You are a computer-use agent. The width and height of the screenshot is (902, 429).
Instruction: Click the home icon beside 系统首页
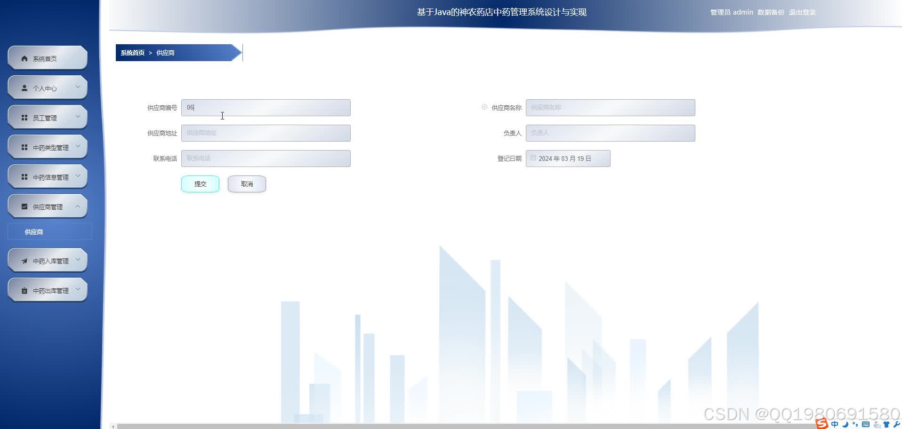point(24,58)
